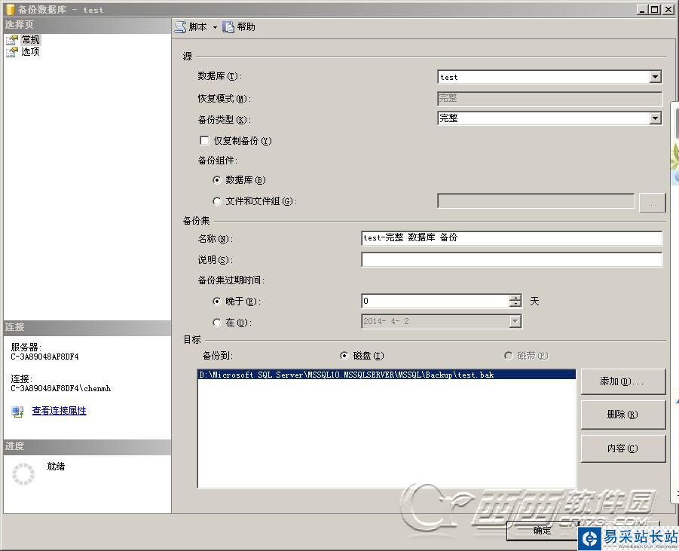This screenshot has width=679, height=551.
Task: Open the Script dropdown arrow next to 脚本
Action: (215, 27)
